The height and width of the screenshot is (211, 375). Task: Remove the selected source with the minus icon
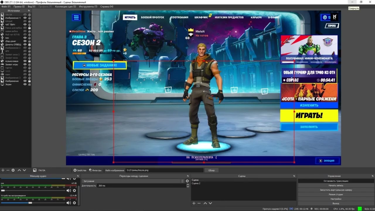(x=8, y=170)
